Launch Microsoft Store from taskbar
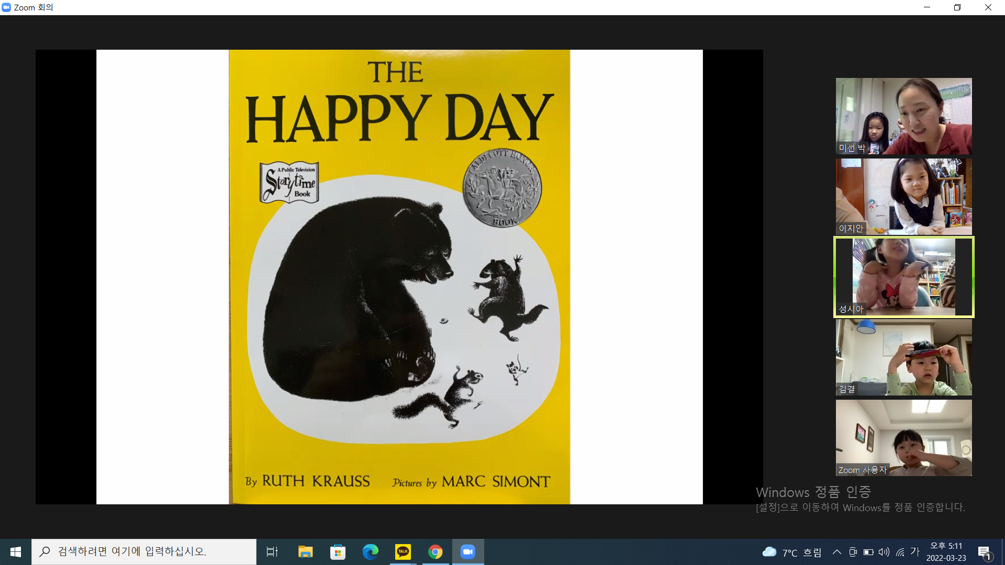Viewport: 1005px width, 565px height. pyautogui.click(x=338, y=552)
